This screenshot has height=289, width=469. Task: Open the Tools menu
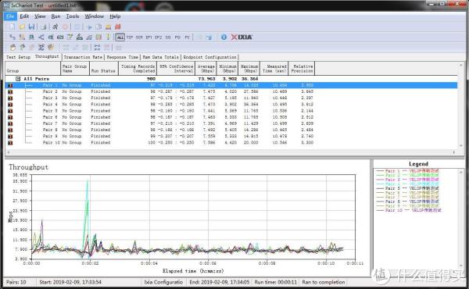point(73,16)
